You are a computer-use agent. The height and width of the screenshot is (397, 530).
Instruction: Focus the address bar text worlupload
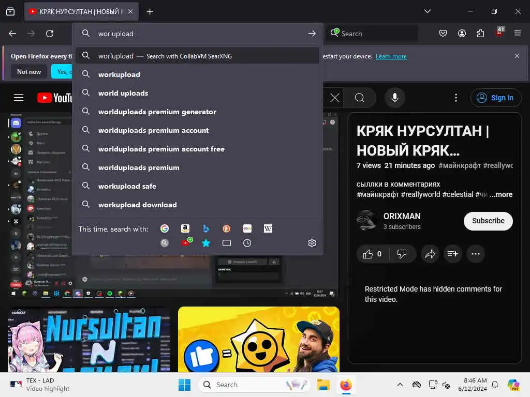[115, 34]
